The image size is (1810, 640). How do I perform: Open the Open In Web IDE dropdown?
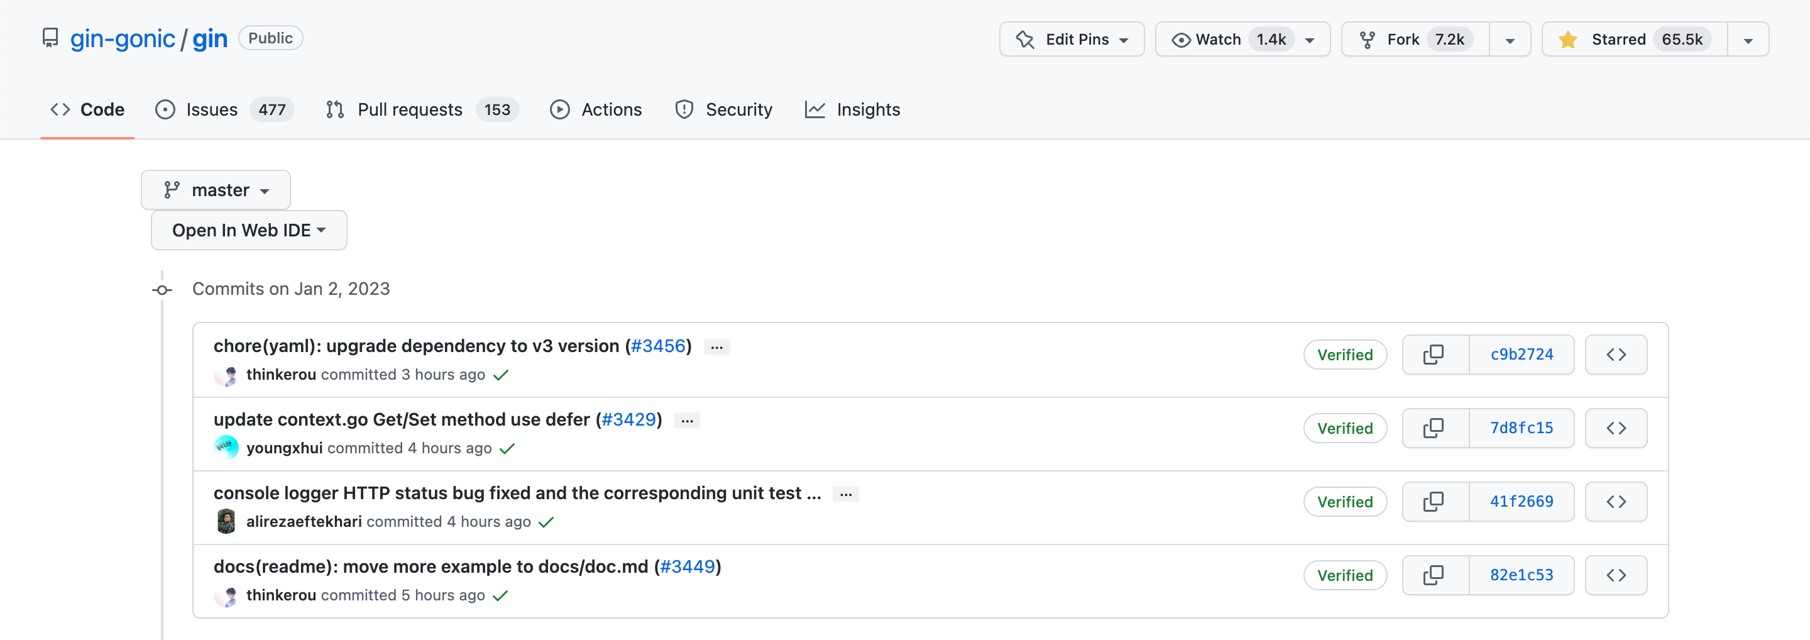[x=249, y=231]
